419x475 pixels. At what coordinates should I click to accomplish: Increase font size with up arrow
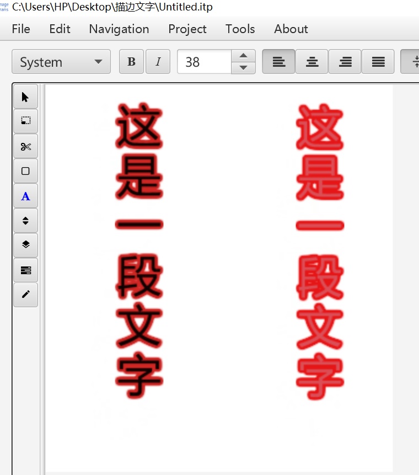(243, 56)
